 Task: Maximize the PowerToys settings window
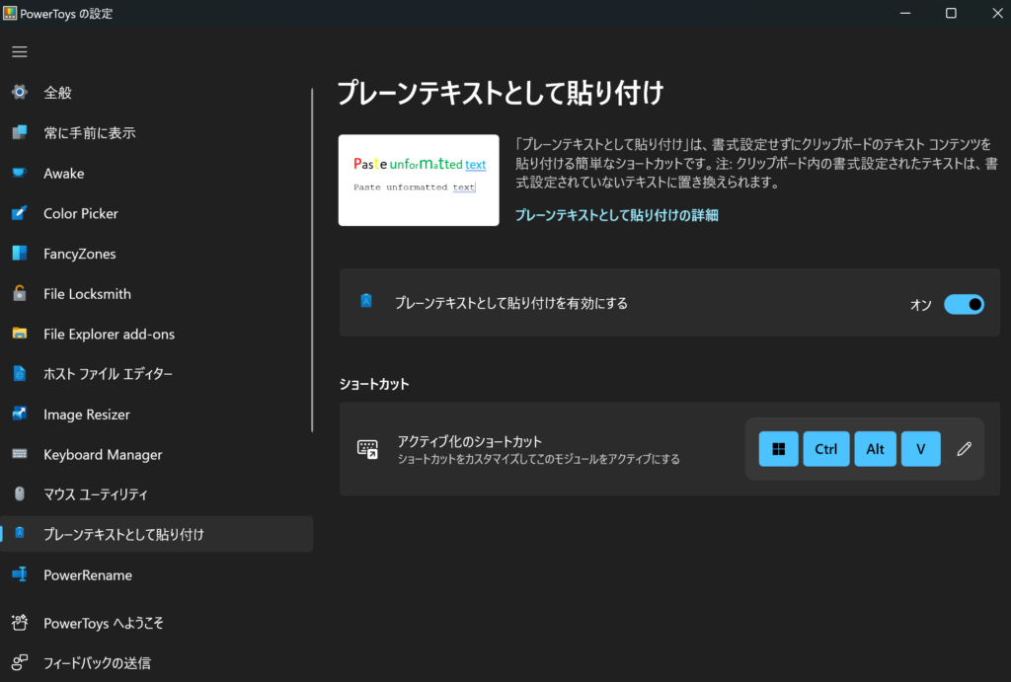pos(951,13)
